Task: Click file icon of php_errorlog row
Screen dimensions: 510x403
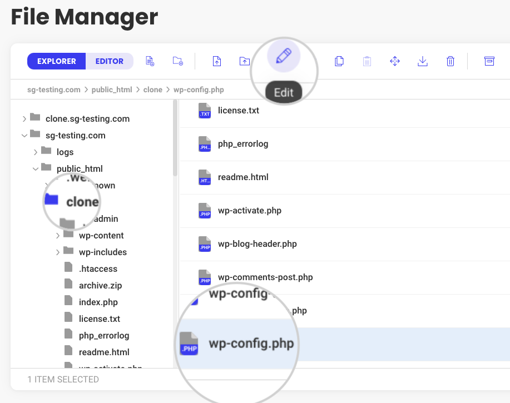Action: (205, 144)
